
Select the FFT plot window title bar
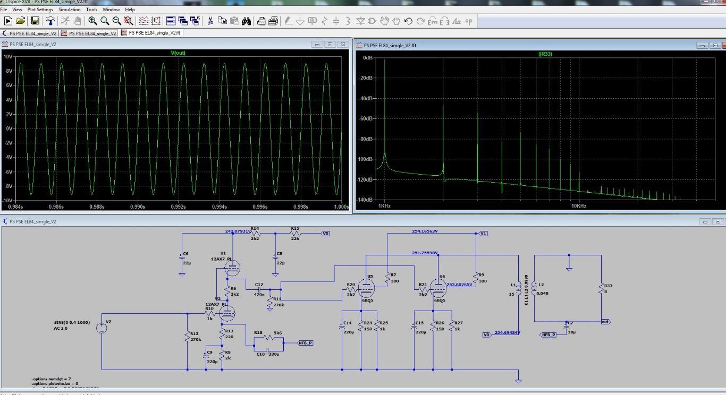tap(540, 45)
